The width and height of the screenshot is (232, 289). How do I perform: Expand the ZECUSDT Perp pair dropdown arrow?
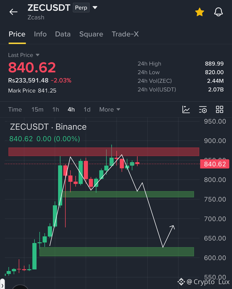tap(95, 8)
